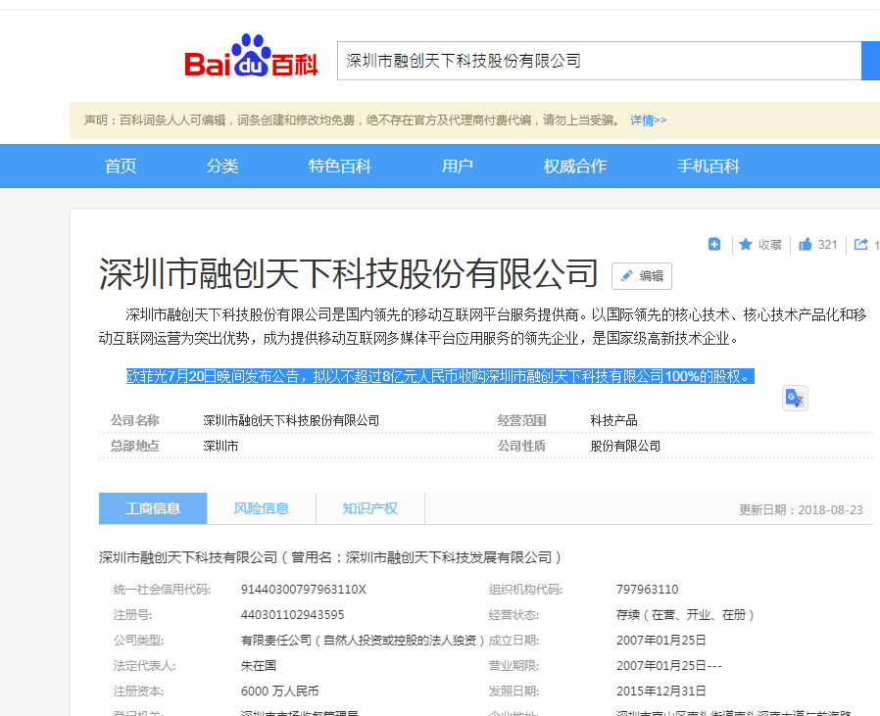Screen dimensions: 880x716
Task: Open the 权威合作 navigation menu
Action: 574,167
